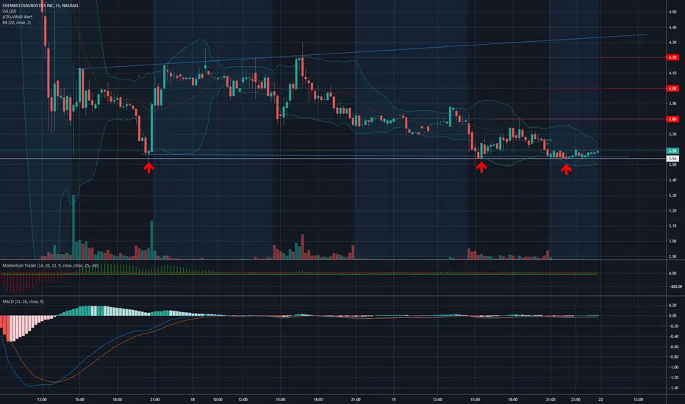Click the white 3.54 price label
685x404 pixels.
coord(673,159)
